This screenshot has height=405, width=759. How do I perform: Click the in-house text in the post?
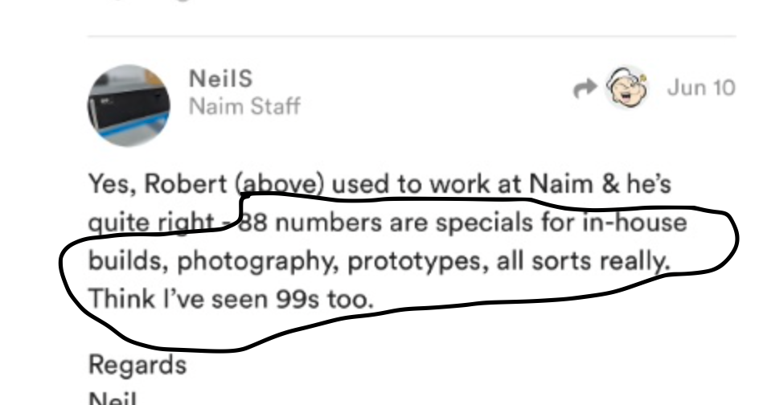634,222
